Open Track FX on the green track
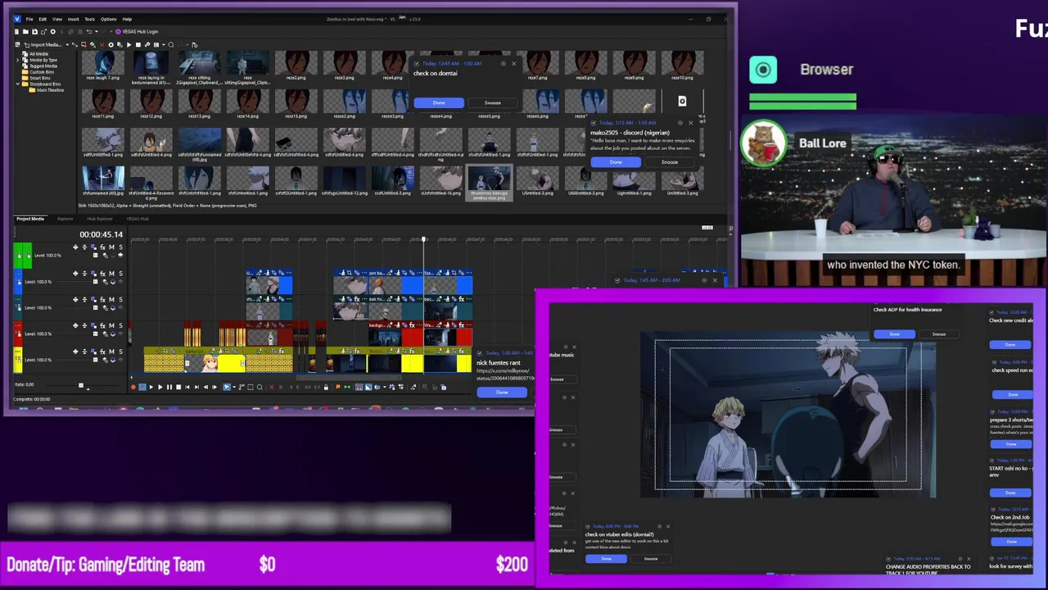 [x=103, y=247]
